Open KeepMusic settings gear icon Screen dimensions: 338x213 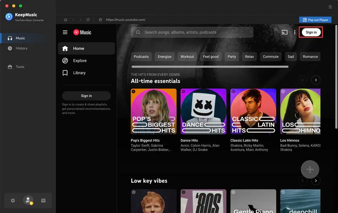(13, 200)
